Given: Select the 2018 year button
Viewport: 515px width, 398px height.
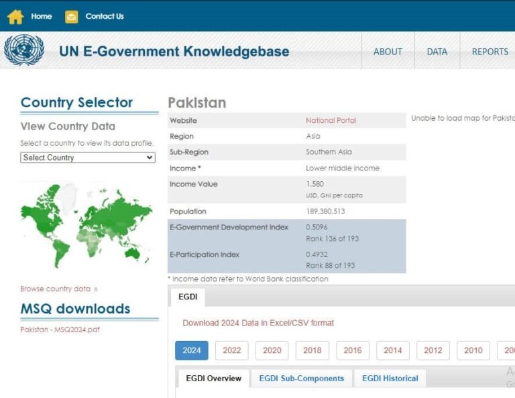Looking at the screenshot, I should [312, 350].
